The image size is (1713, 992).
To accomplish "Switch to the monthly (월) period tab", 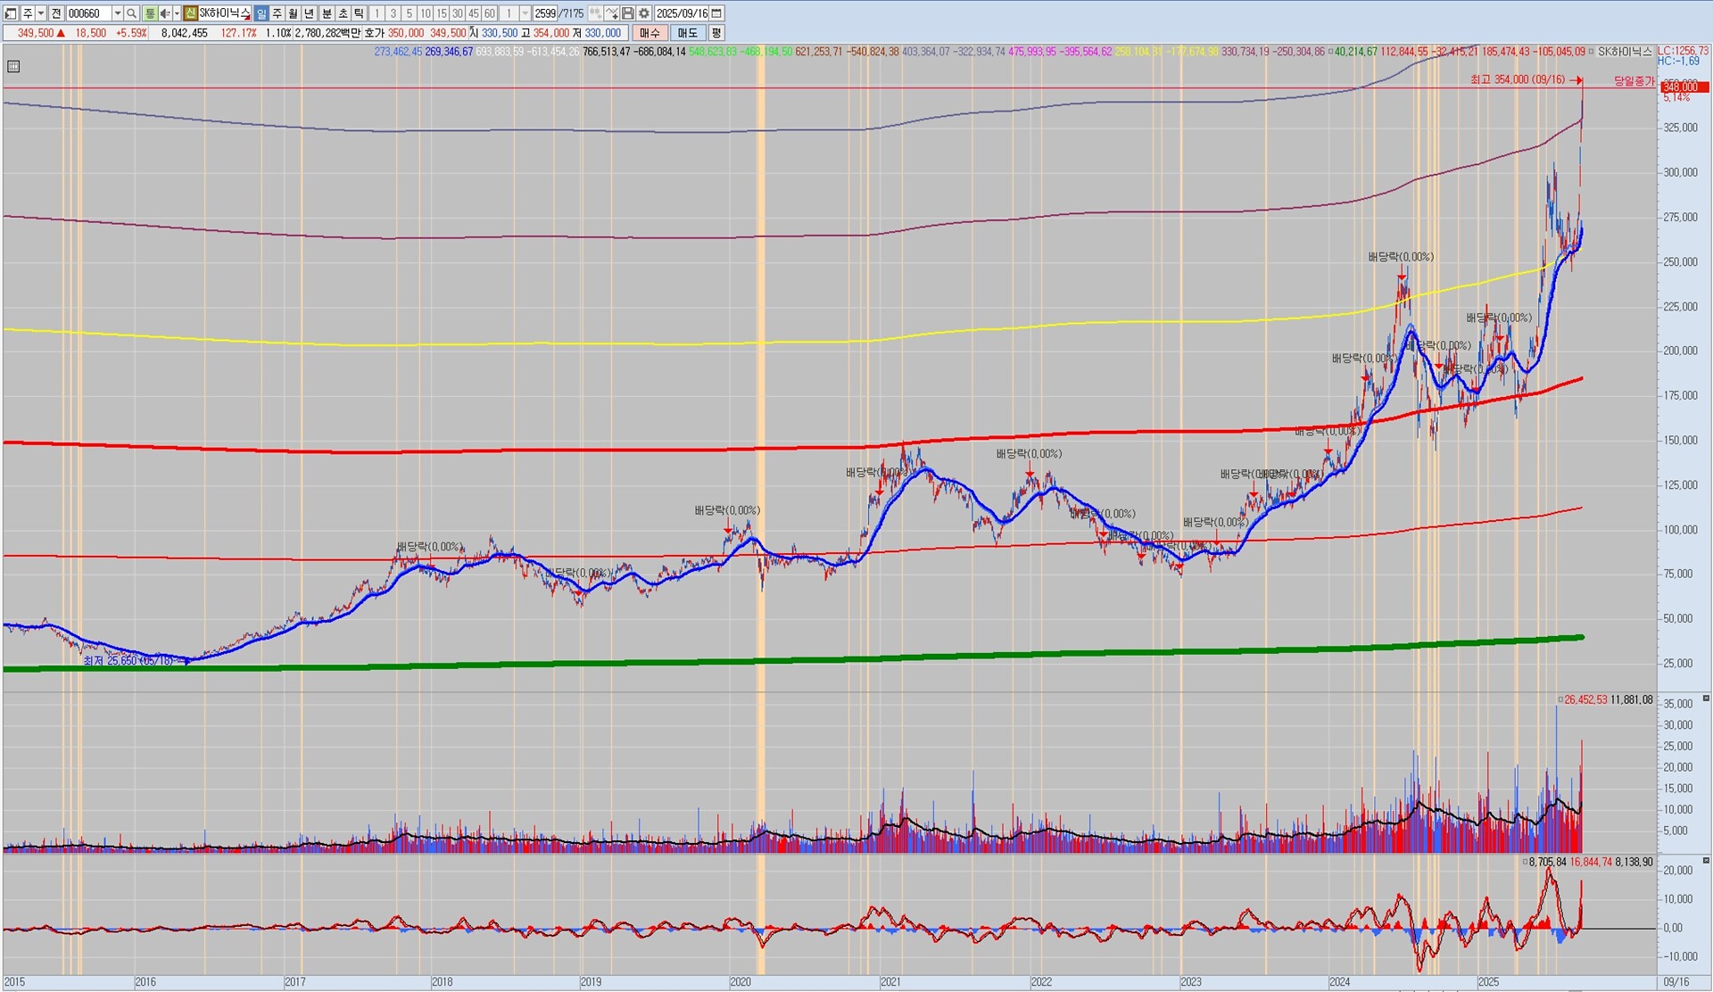I will point(294,13).
